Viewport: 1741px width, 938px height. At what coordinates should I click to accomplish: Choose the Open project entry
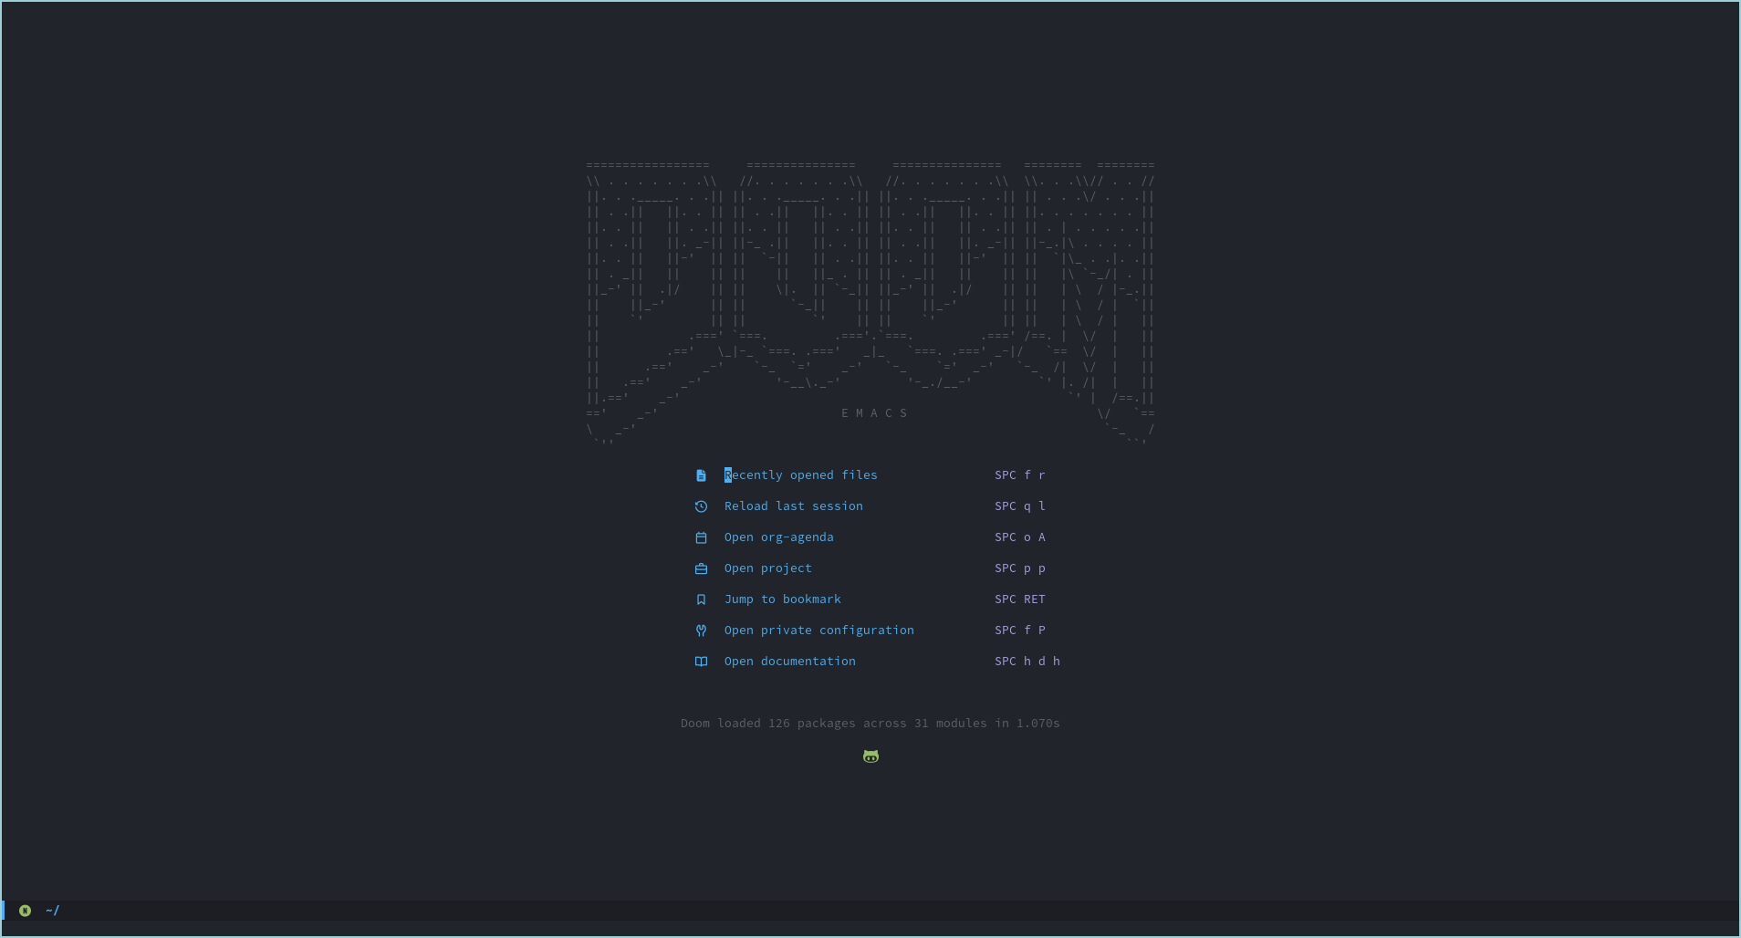pyautogui.click(x=767, y=568)
